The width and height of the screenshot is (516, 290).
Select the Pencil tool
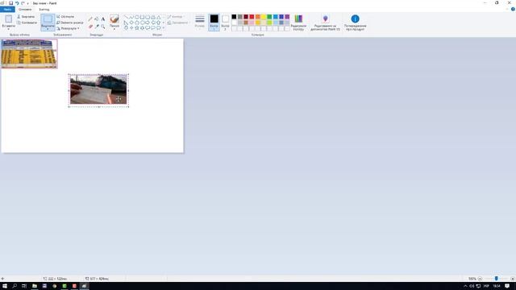[90, 19]
